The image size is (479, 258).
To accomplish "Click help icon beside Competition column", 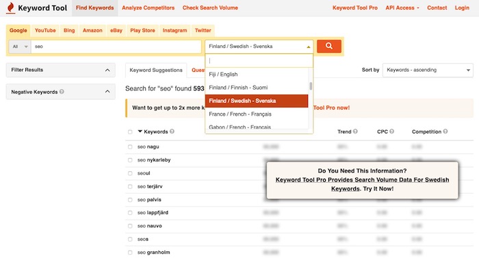I will pyautogui.click(x=445, y=131).
